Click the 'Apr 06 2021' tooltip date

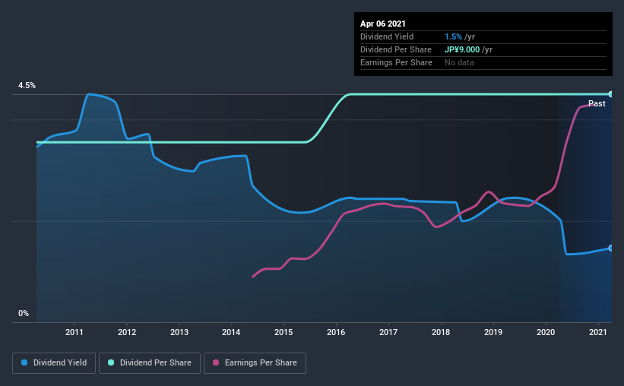click(x=383, y=24)
